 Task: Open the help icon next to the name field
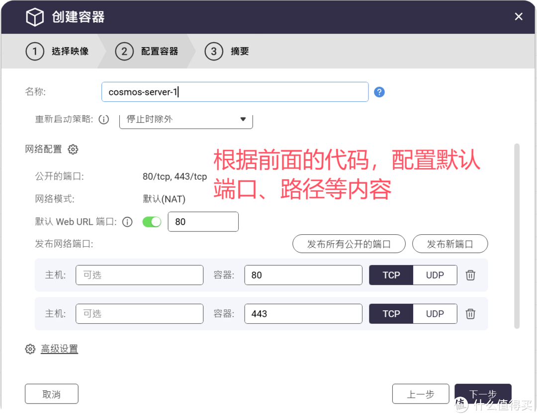coord(379,92)
